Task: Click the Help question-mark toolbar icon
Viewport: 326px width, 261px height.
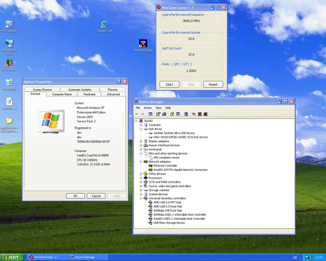Action: coord(172,114)
